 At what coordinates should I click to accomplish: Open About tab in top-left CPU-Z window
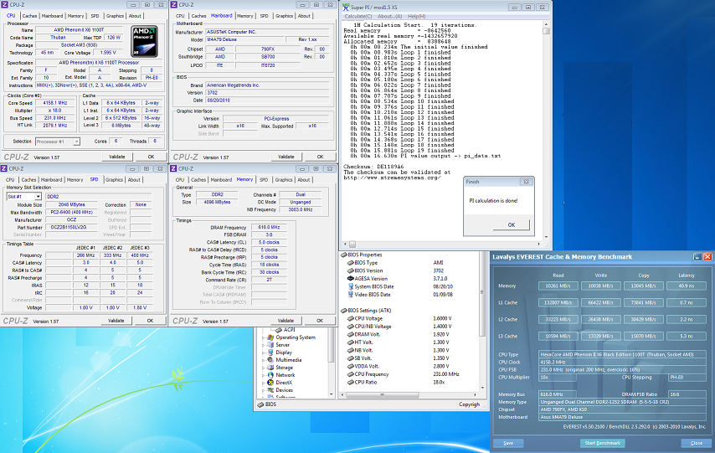[135, 16]
